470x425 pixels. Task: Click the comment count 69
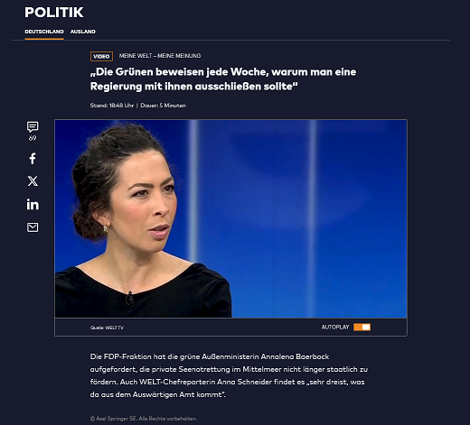point(33,138)
